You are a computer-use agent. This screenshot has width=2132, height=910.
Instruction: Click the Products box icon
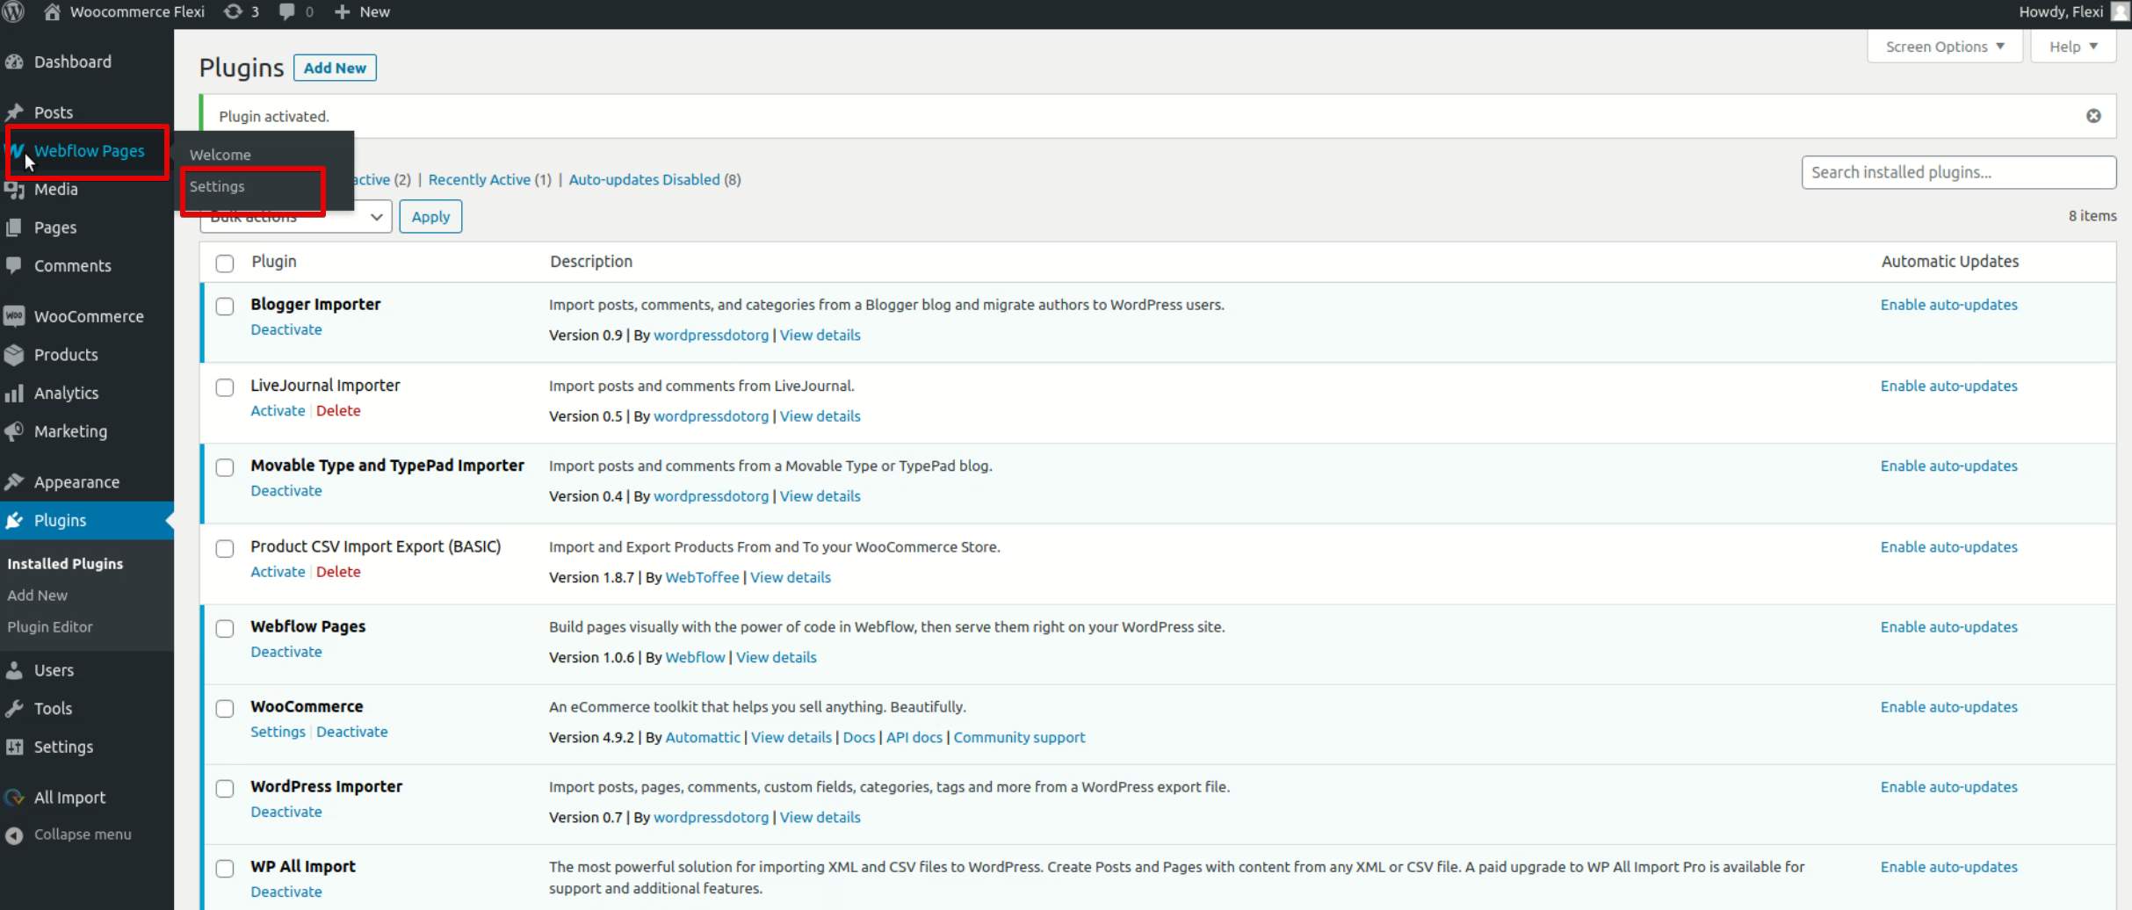(14, 355)
